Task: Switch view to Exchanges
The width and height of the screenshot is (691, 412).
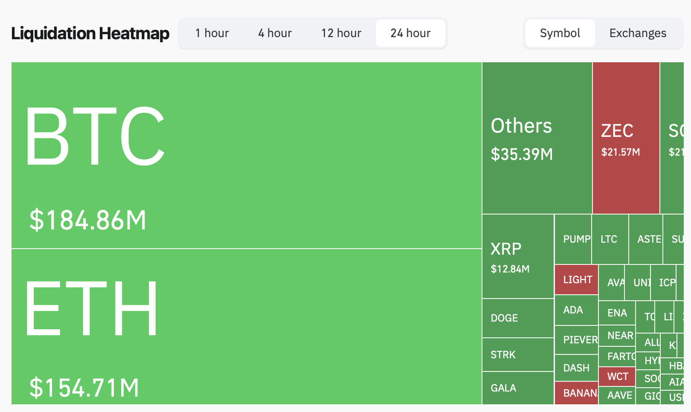Action: 638,33
